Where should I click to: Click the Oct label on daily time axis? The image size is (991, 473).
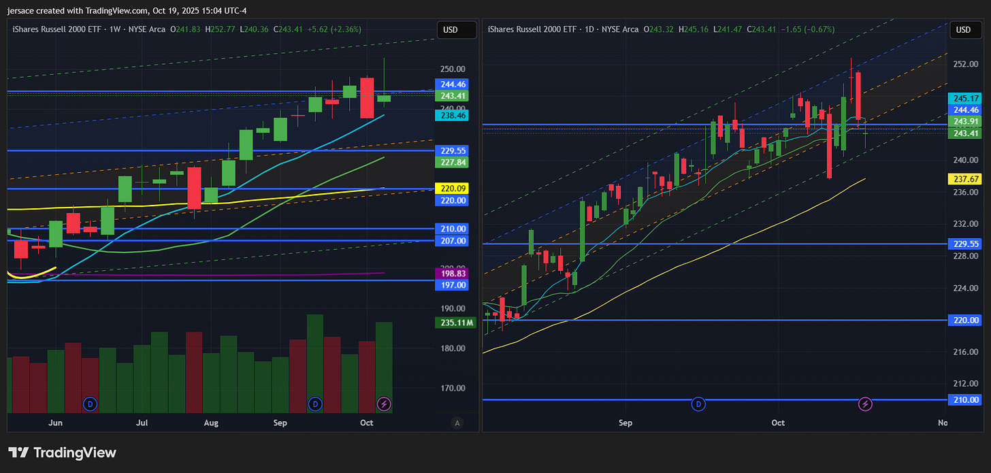tap(778, 423)
